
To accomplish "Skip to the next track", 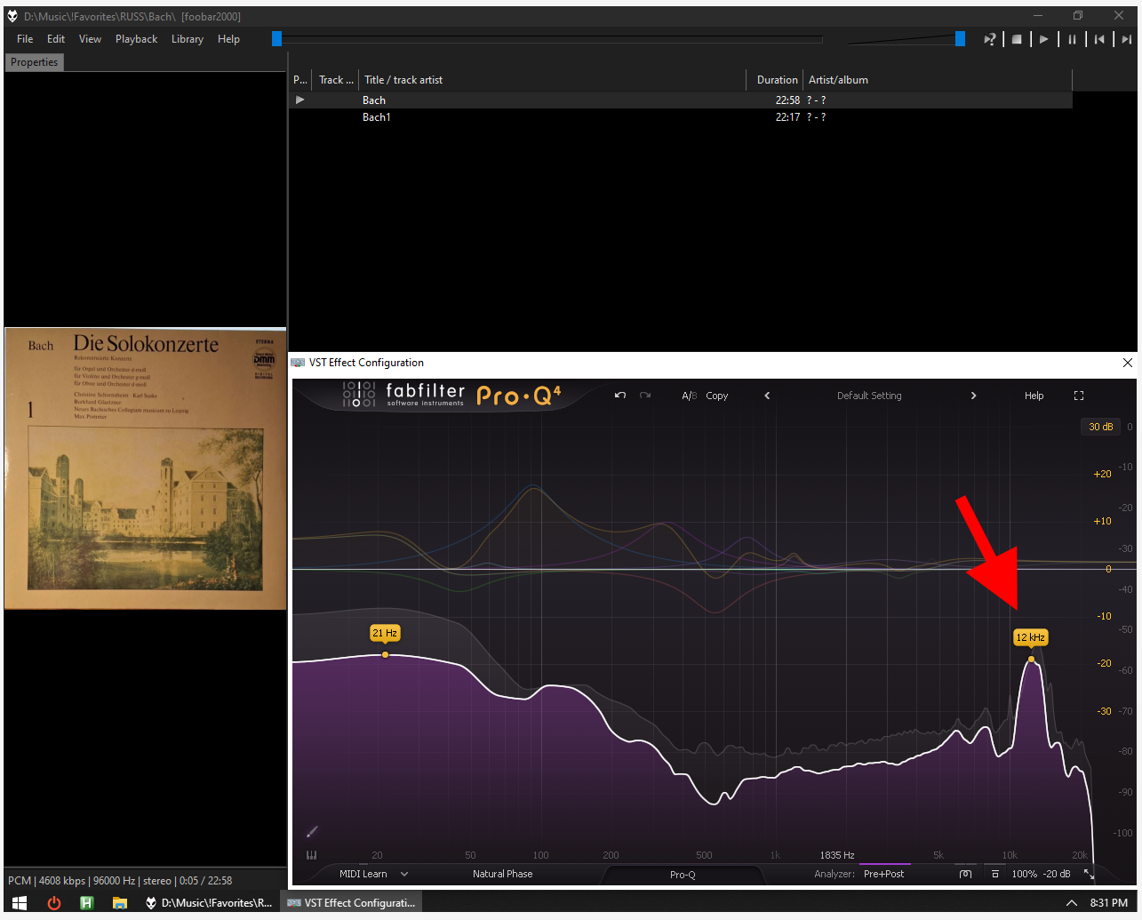I will pyautogui.click(x=1126, y=39).
